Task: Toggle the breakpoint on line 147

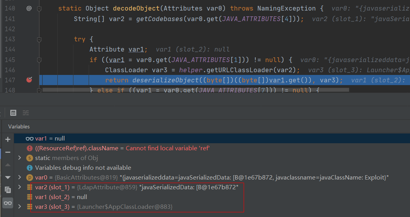Action: tap(29, 80)
